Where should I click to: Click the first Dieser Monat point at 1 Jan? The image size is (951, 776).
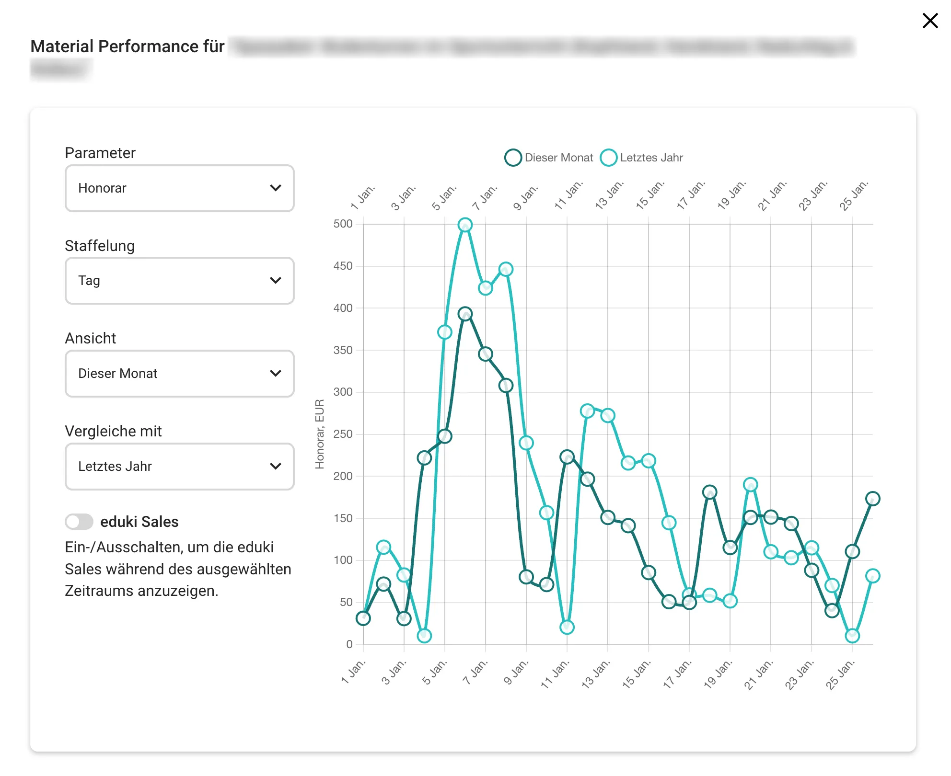[363, 618]
